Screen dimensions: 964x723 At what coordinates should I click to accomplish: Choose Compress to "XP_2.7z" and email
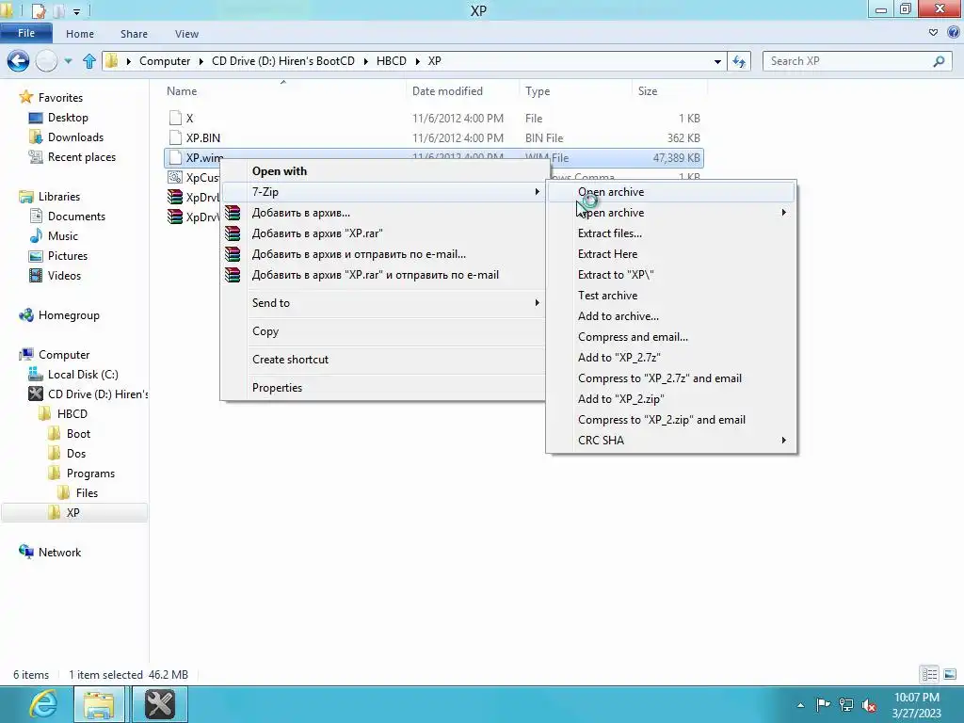click(x=660, y=378)
